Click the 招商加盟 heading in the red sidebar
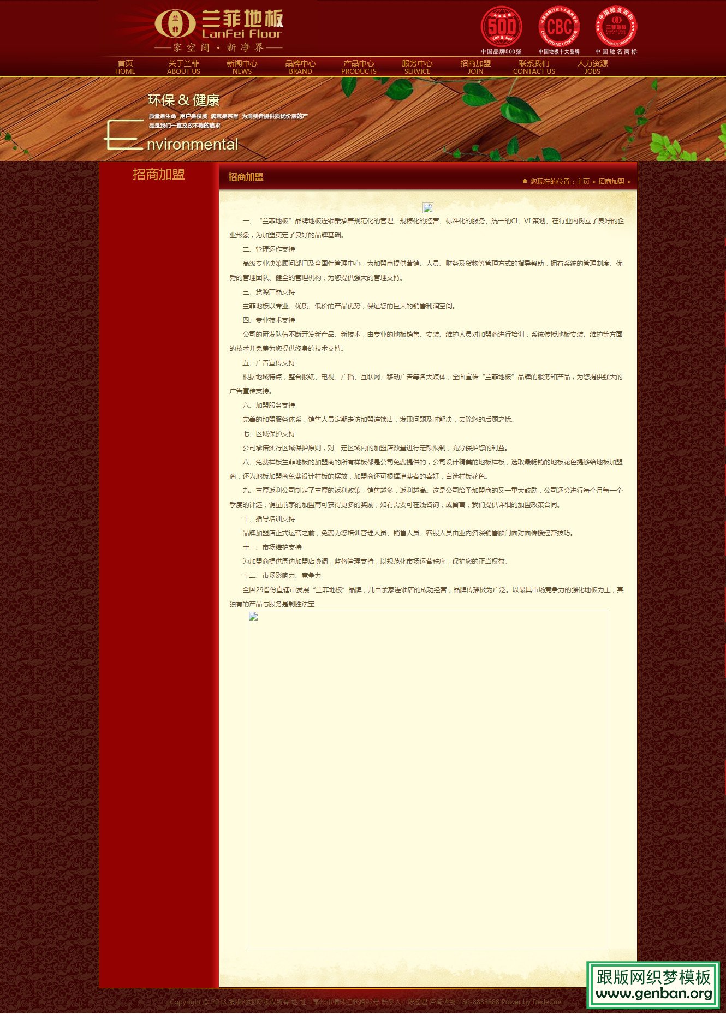This screenshot has width=726, height=1014. (x=159, y=175)
